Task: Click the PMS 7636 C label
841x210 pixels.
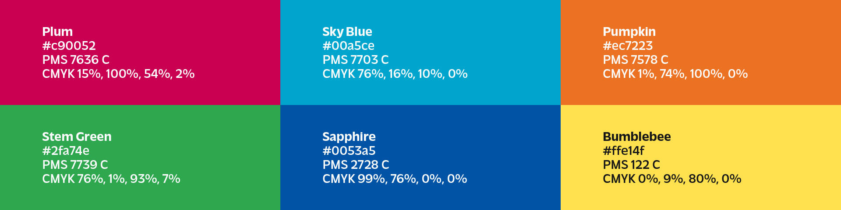Action: pyautogui.click(x=76, y=59)
